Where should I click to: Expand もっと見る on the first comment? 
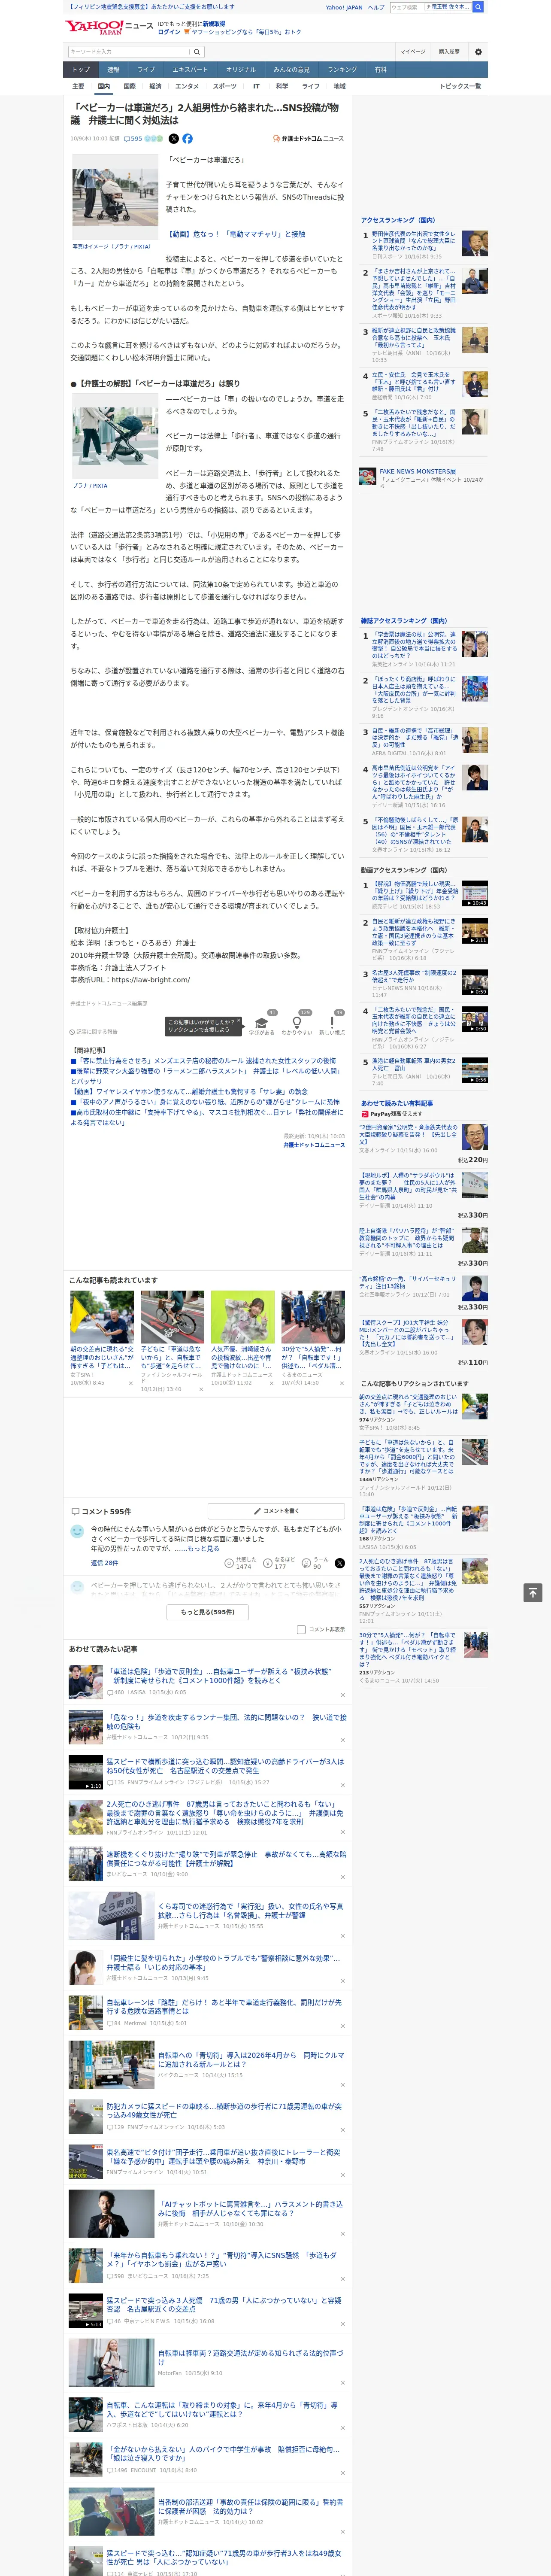[203, 1548]
